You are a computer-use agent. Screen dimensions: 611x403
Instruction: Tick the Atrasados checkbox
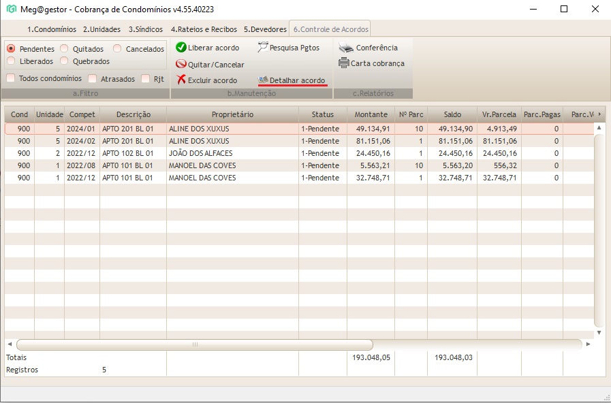pos(93,78)
